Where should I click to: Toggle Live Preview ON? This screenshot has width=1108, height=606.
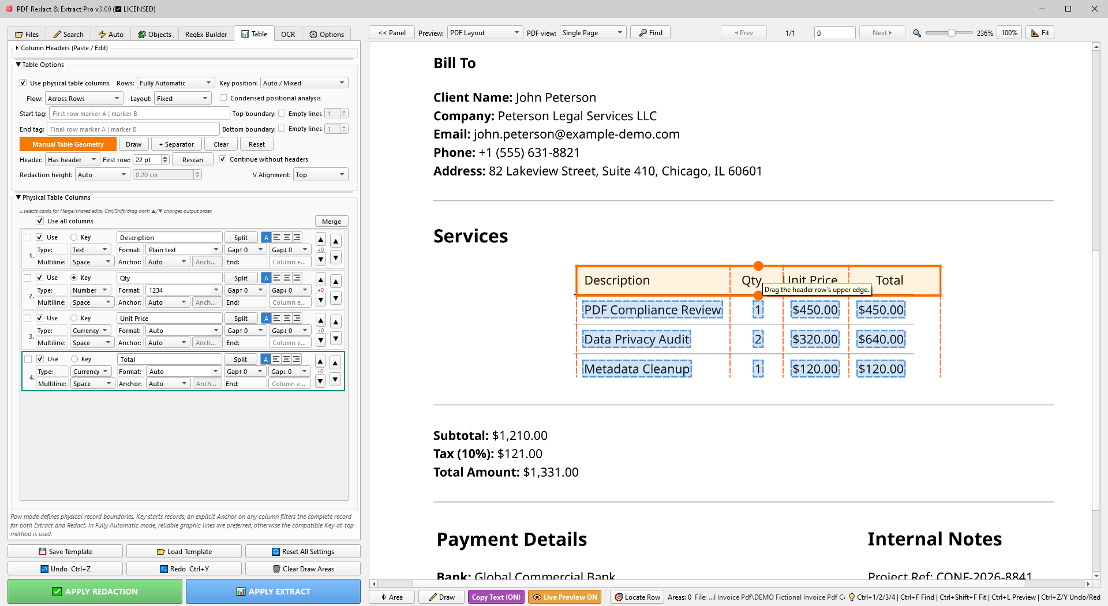pos(565,597)
